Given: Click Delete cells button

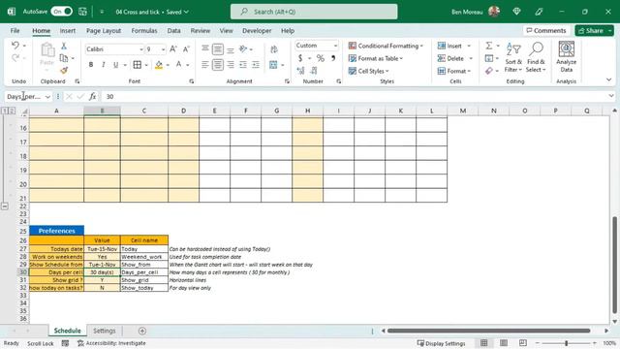Looking at the screenshot, I should click(x=450, y=58).
